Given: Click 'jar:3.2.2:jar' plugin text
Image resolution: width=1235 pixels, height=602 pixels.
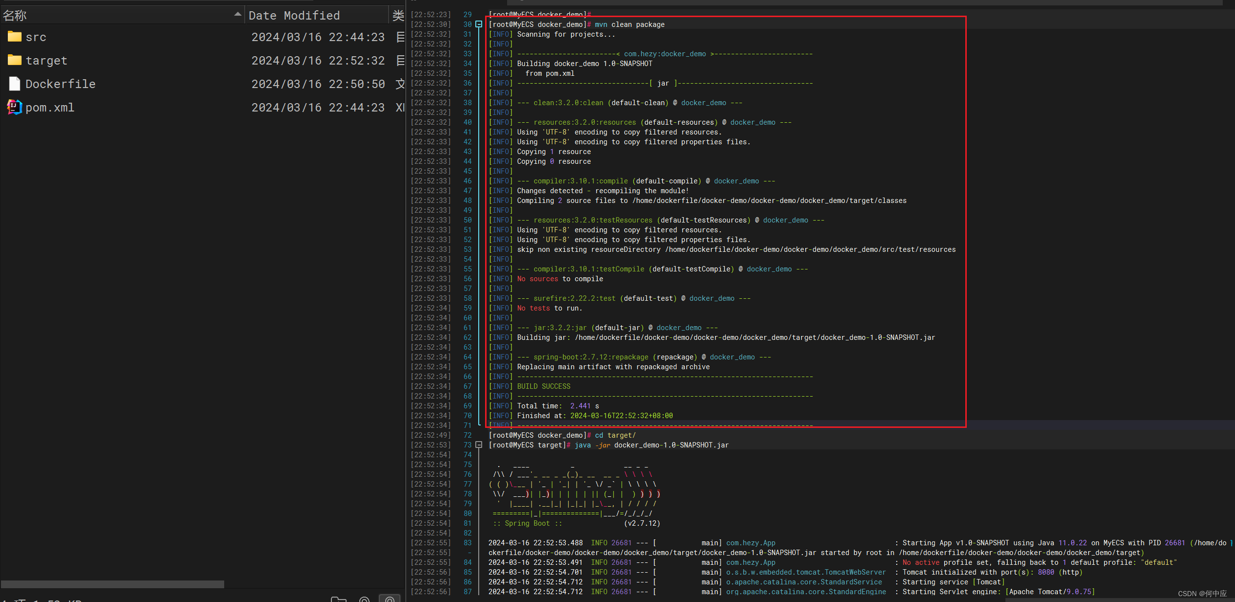Looking at the screenshot, I should point(560,328).
